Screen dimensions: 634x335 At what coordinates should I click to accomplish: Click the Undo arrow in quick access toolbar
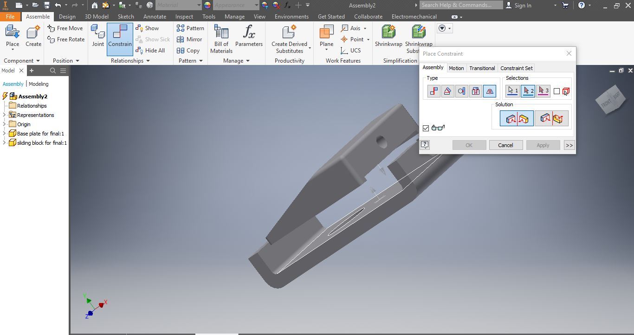coord(58,5)
